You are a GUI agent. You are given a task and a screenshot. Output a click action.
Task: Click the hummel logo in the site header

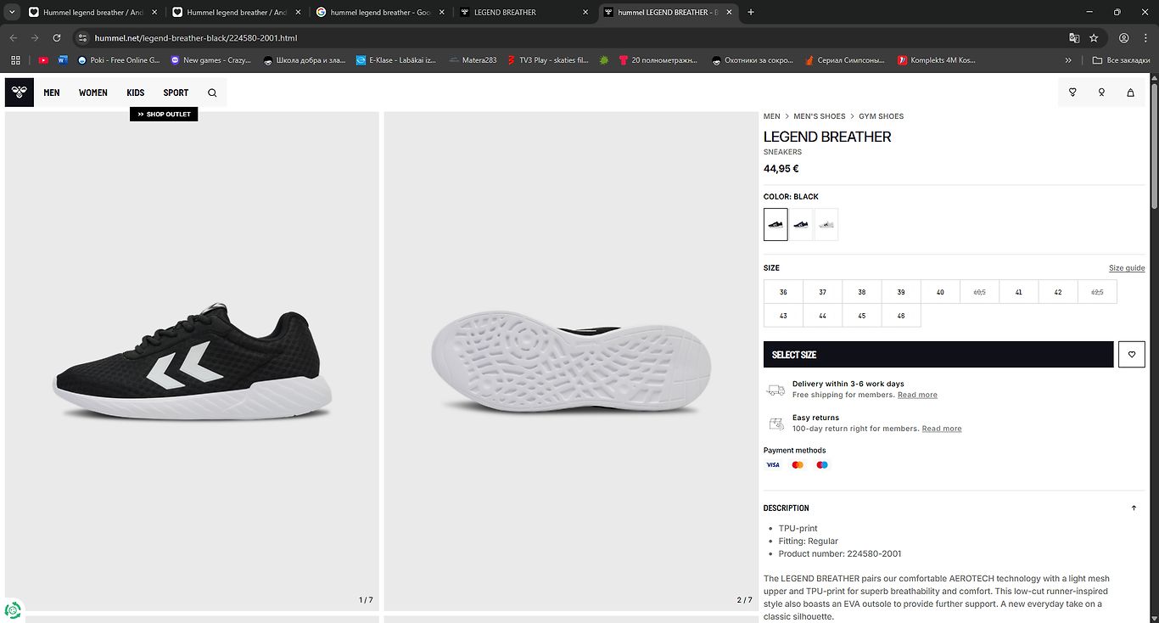[x=20, y=93]
